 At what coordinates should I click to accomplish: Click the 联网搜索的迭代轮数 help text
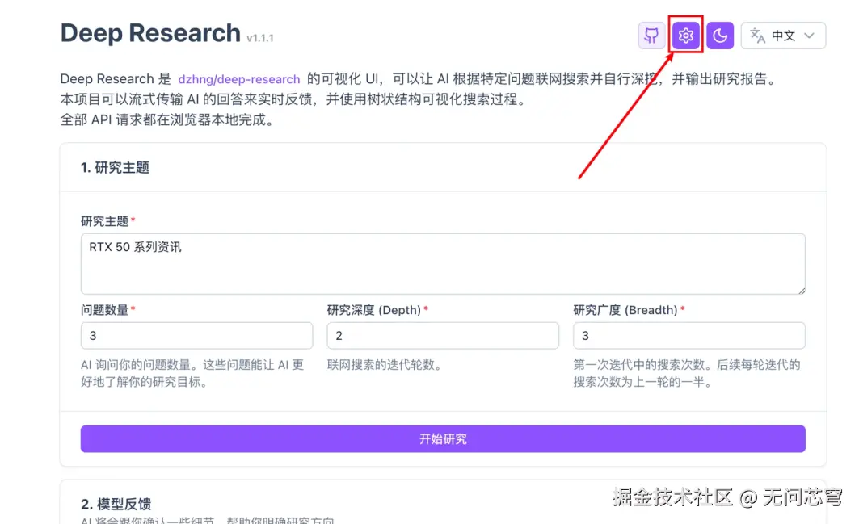pyautogui.click(x=385, y=365)
